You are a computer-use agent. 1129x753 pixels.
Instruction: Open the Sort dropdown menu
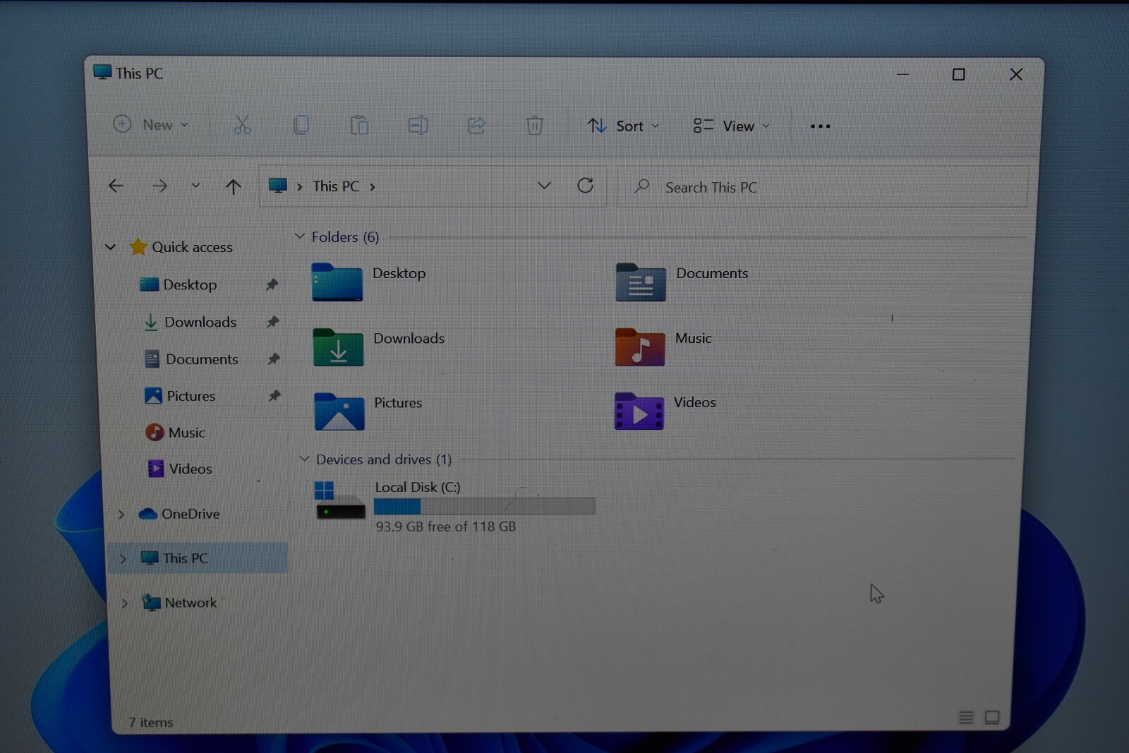(x=624, y=126)
